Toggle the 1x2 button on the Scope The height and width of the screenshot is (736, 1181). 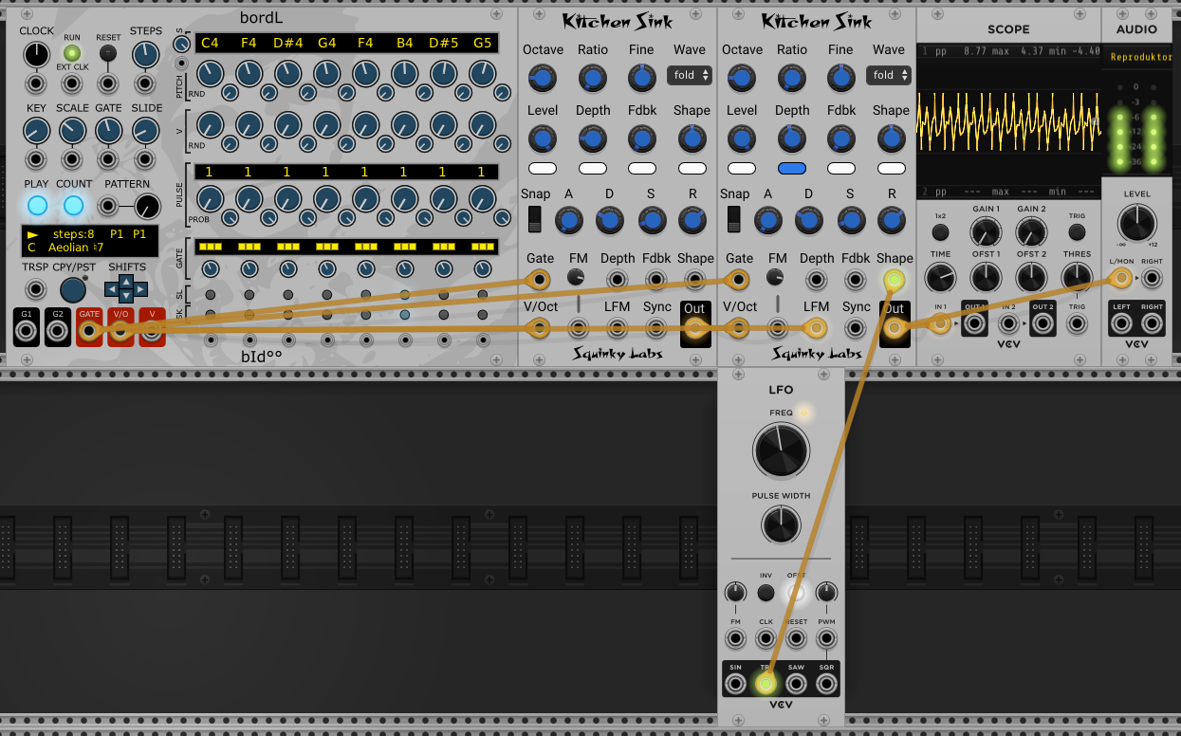click(x=940, y=232)
